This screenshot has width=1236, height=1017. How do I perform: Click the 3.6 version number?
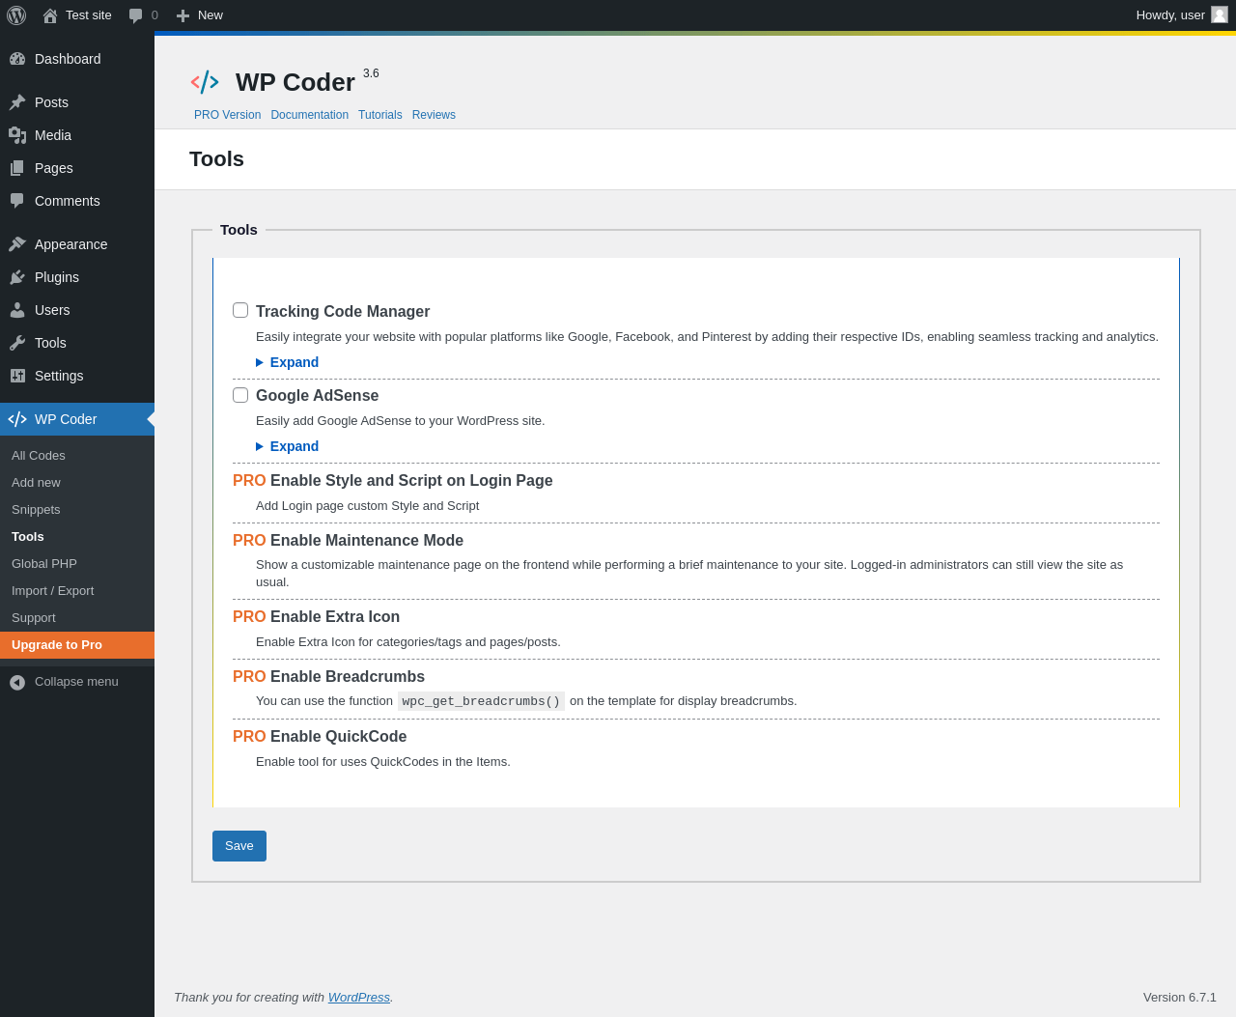coord(371,73)
